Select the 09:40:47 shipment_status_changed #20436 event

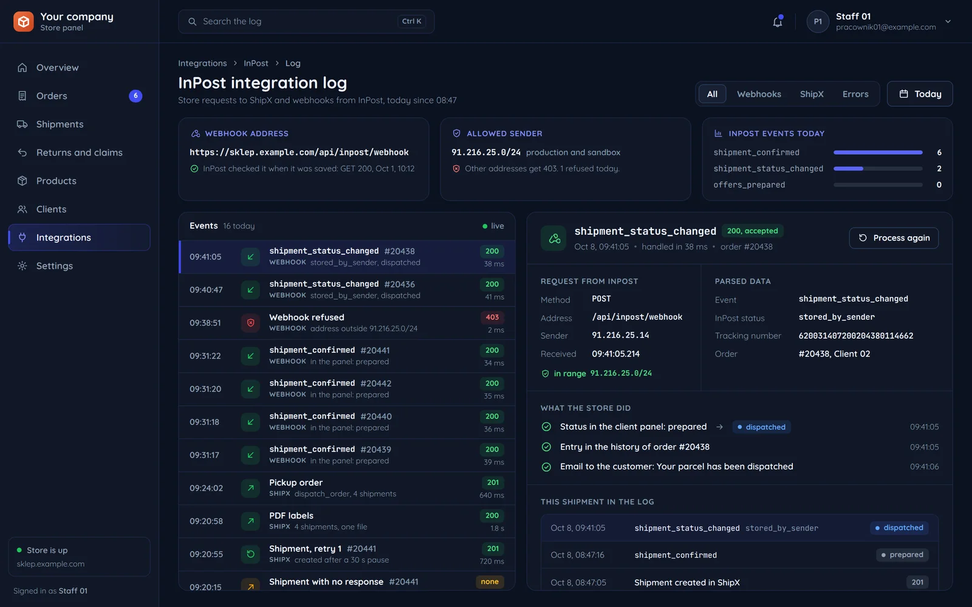(347, 290)
